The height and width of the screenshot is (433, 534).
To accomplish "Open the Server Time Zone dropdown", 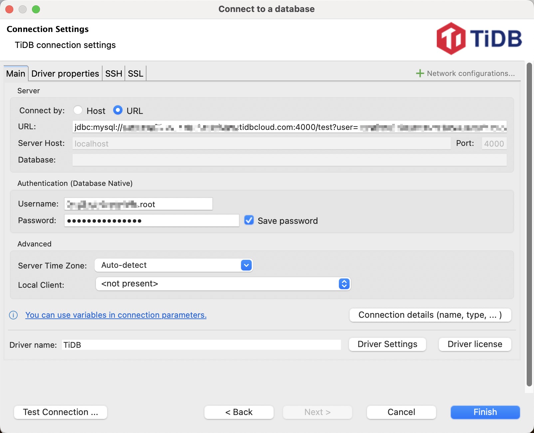I will click(x=174, y=265).
